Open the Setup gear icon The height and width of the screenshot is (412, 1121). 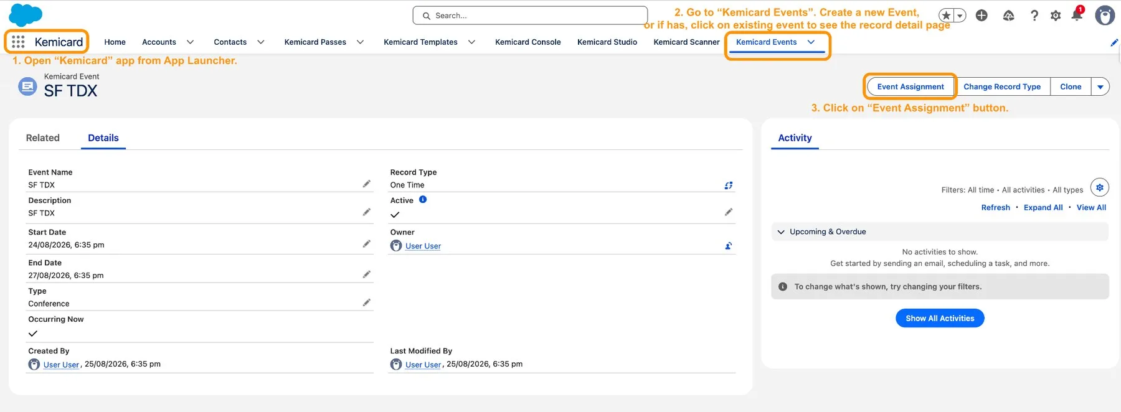pos(1056,16)
